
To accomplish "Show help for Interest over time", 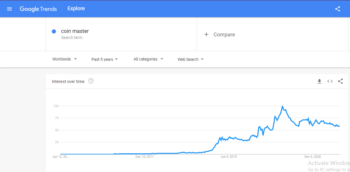I will (91, 81).
